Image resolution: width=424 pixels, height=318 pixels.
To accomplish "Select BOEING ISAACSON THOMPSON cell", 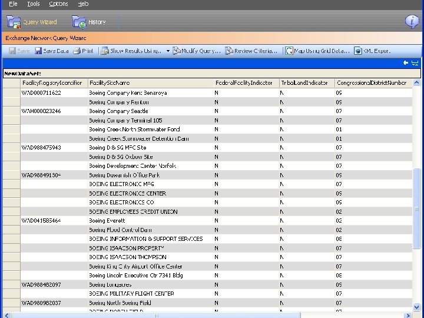I will (x=151, y=257).
